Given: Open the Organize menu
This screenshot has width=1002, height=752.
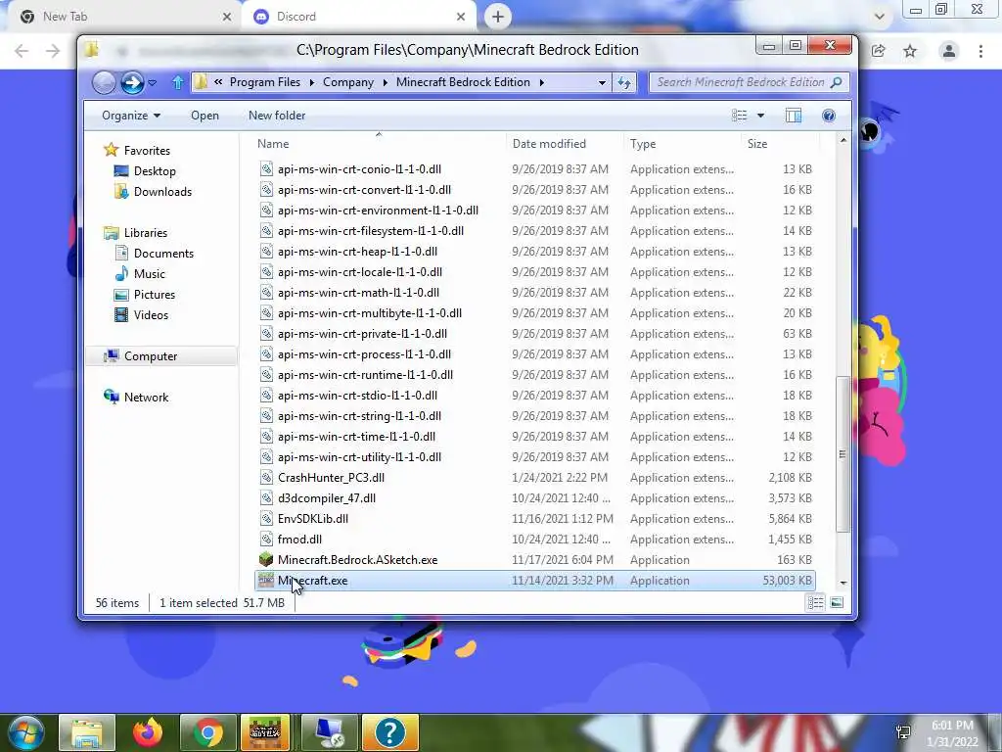Looking at the screenshot, I should 131,116.
